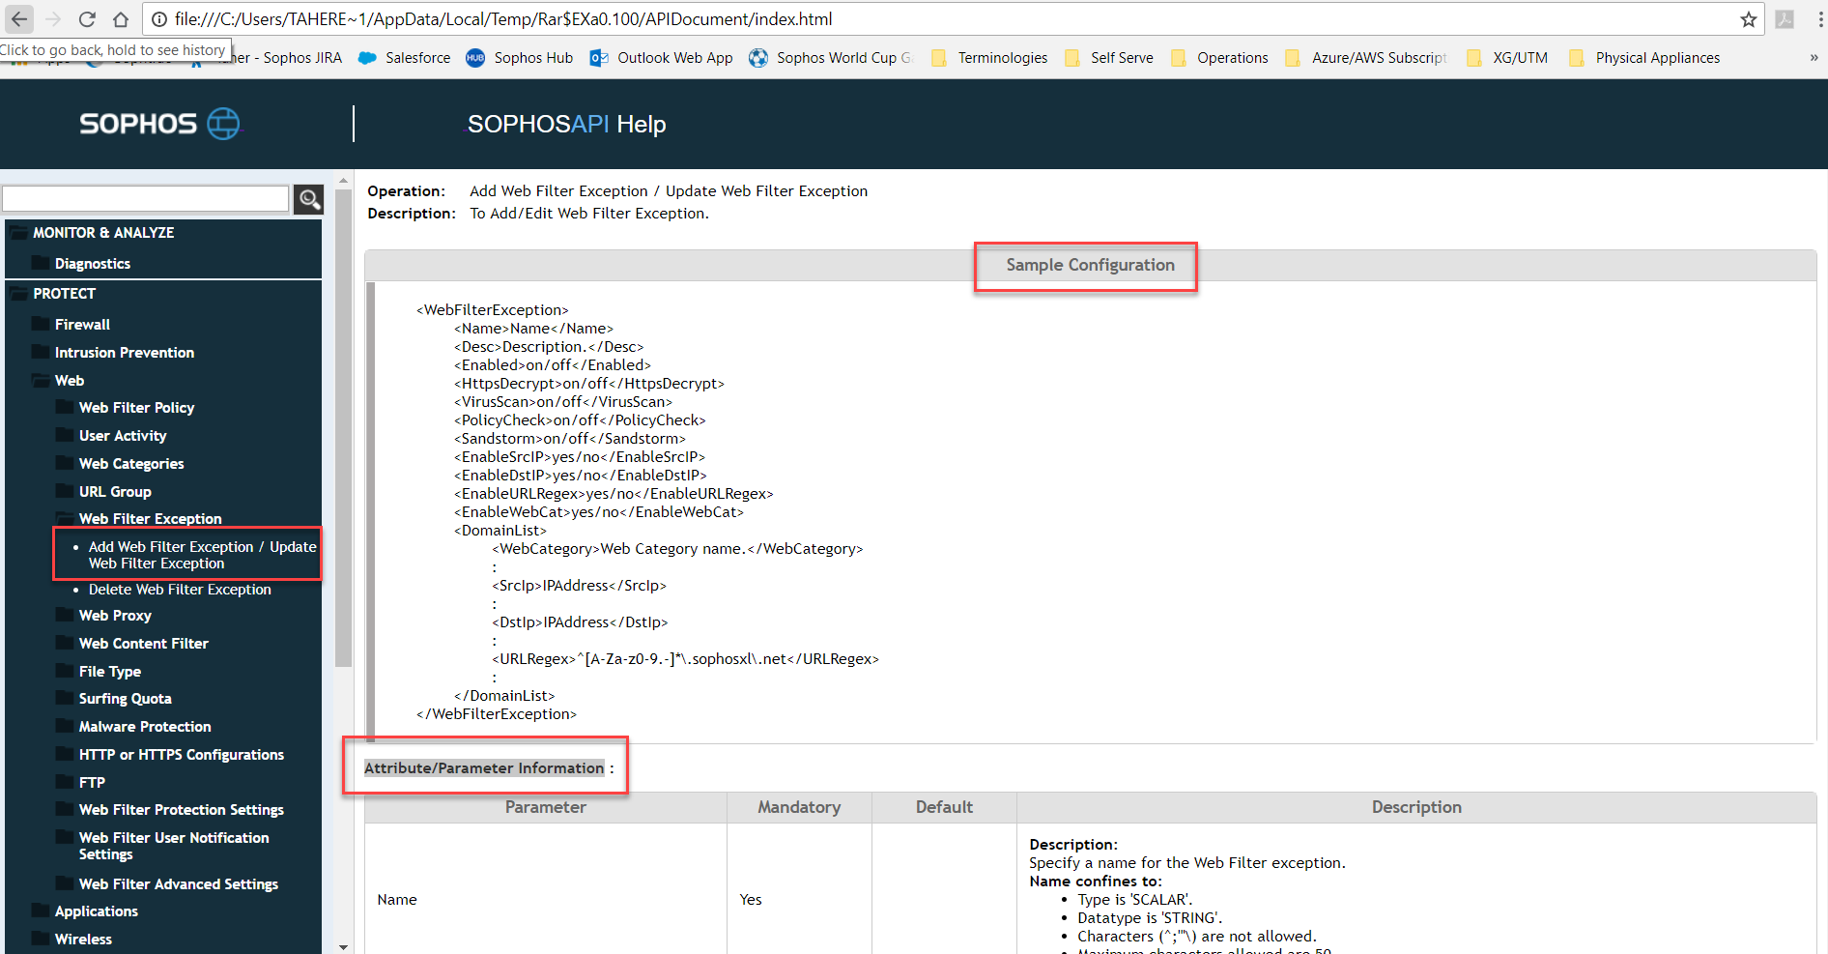Click sidebar scrollbar up arrow
This screenshot has height=954, width=1828.
click(343, 181)
